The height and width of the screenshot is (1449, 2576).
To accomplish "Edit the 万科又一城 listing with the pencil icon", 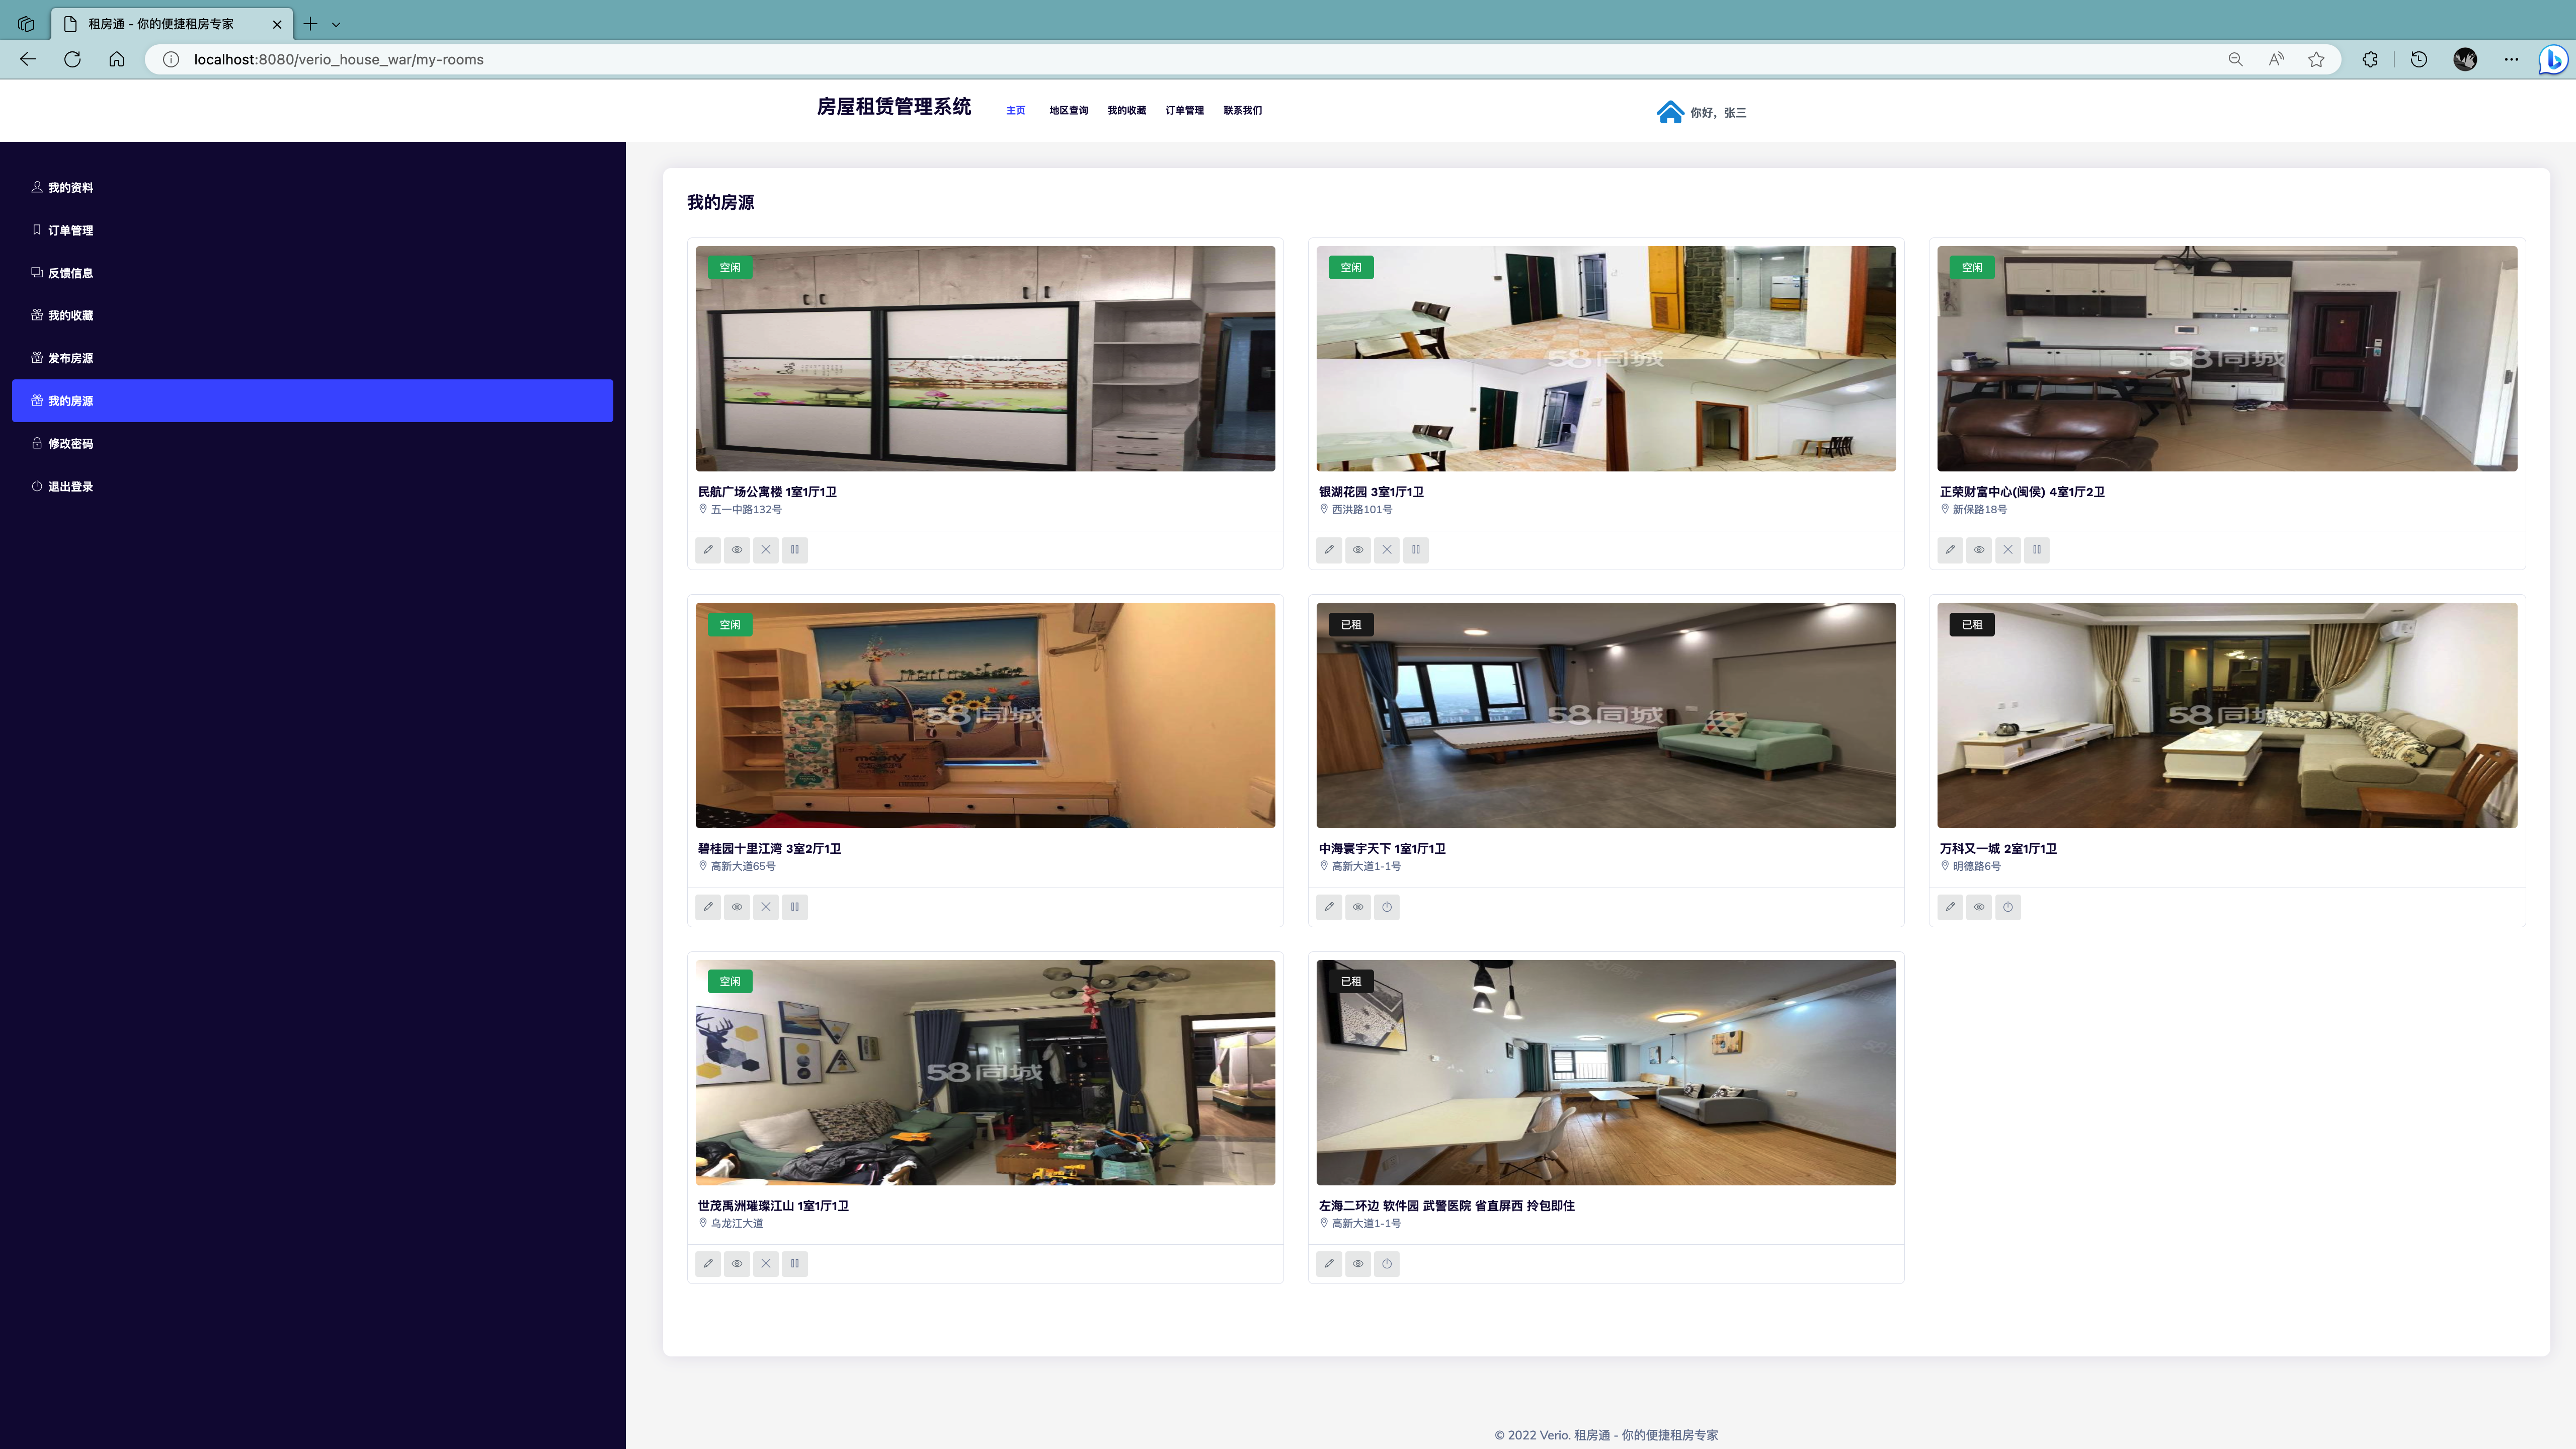I will pyautogui.click(x=1949, y=907).
